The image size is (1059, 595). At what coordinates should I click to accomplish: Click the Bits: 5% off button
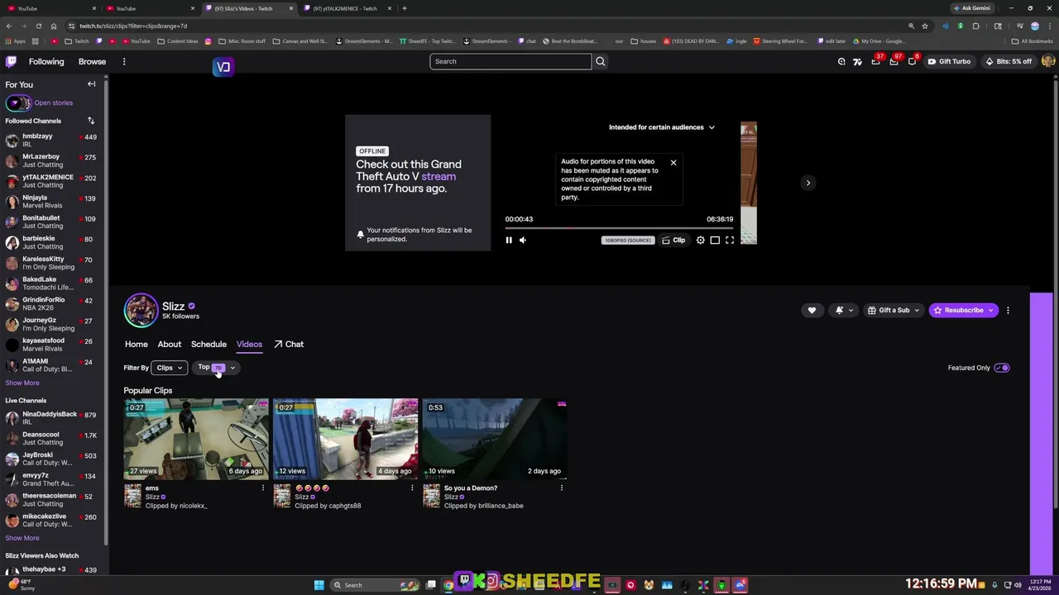1009,61
